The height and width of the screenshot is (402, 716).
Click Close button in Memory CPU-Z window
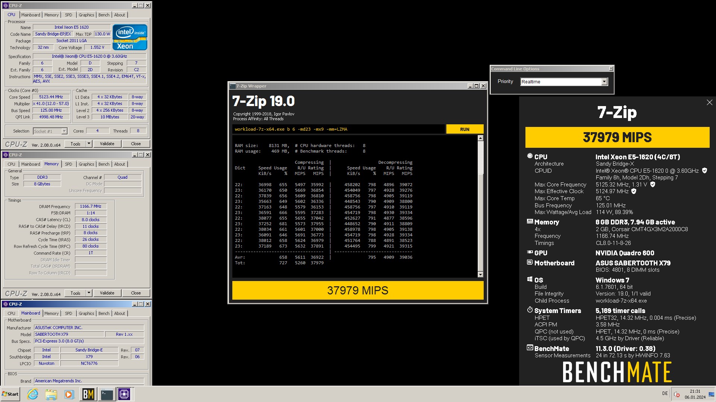(136, 293)
